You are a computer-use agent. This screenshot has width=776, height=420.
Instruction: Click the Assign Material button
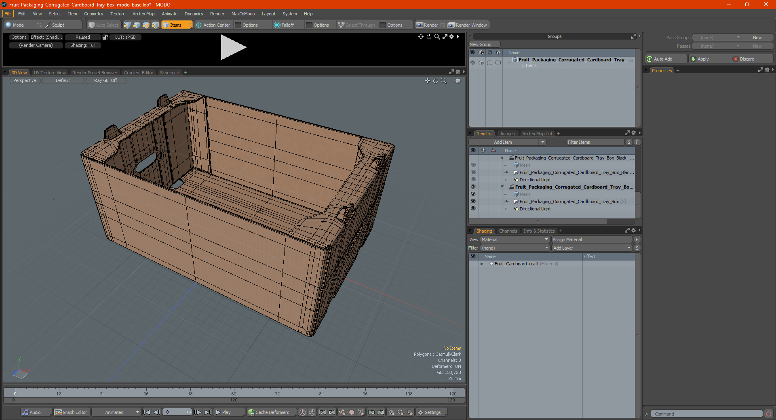coord(591,239)
